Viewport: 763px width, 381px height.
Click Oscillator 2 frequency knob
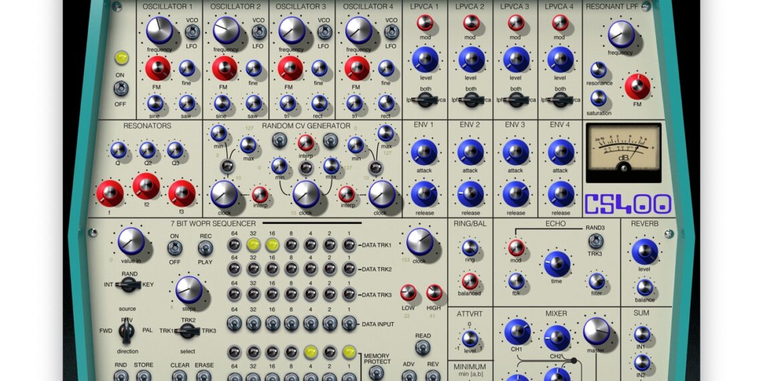(226, 30)
